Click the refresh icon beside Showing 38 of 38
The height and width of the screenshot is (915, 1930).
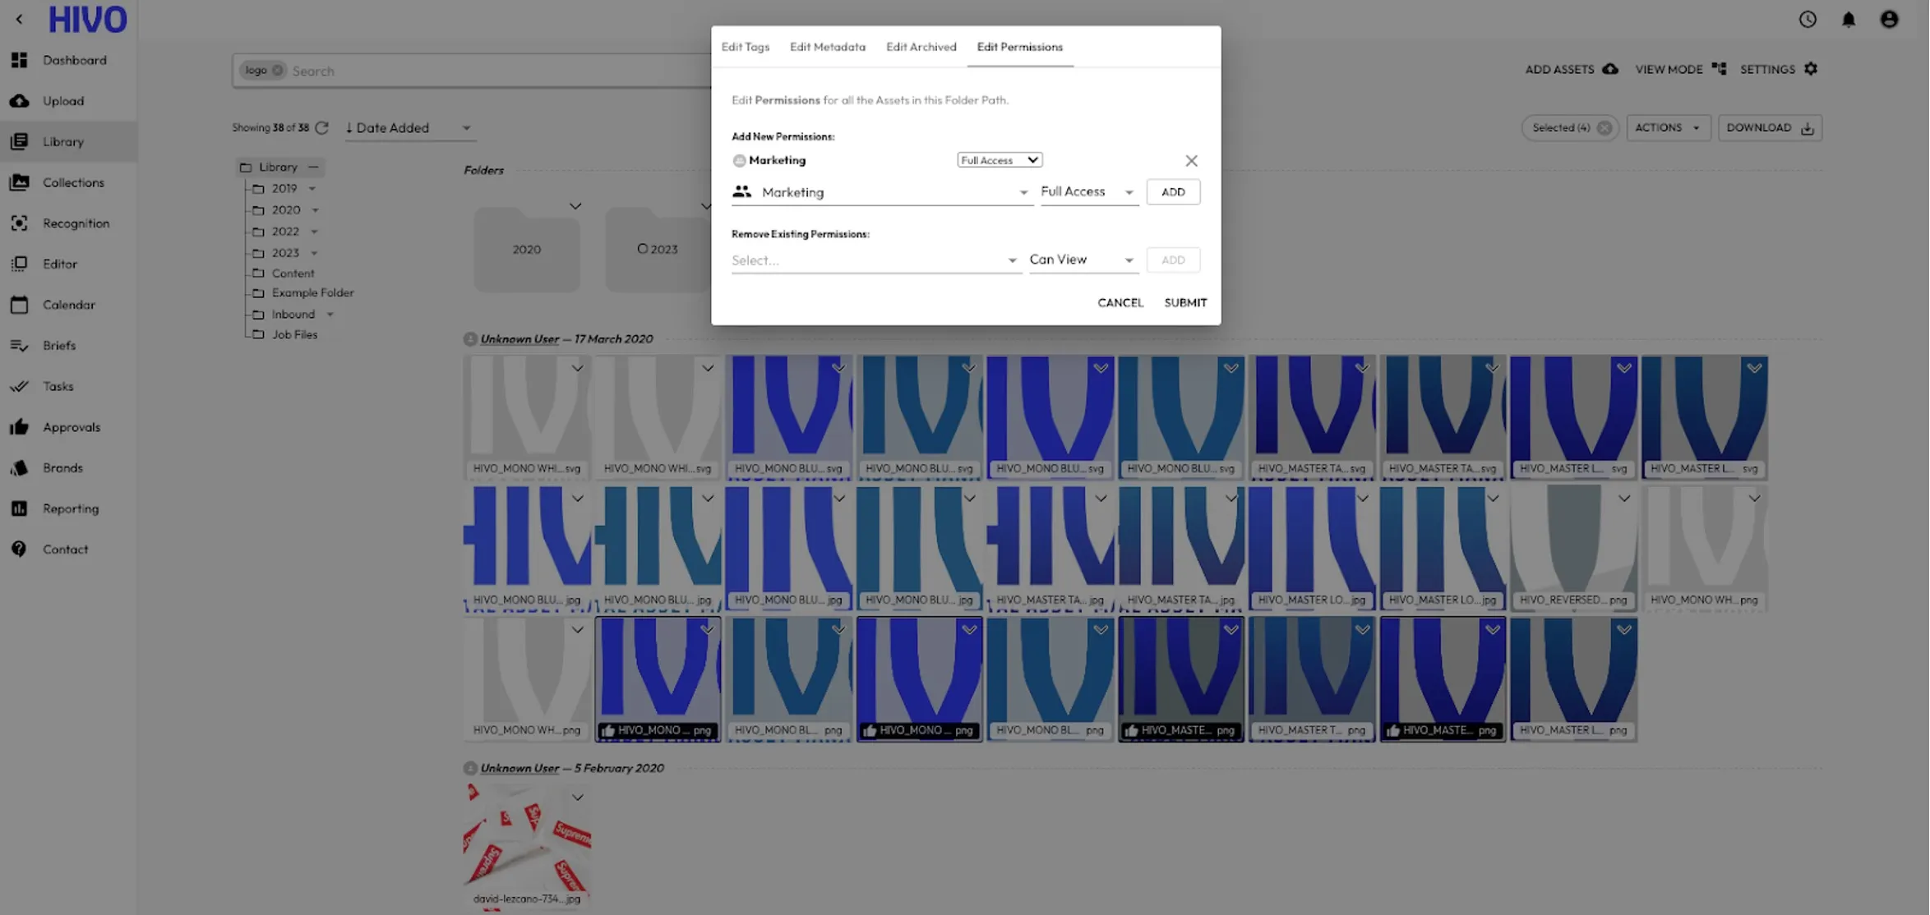[322, 128]
